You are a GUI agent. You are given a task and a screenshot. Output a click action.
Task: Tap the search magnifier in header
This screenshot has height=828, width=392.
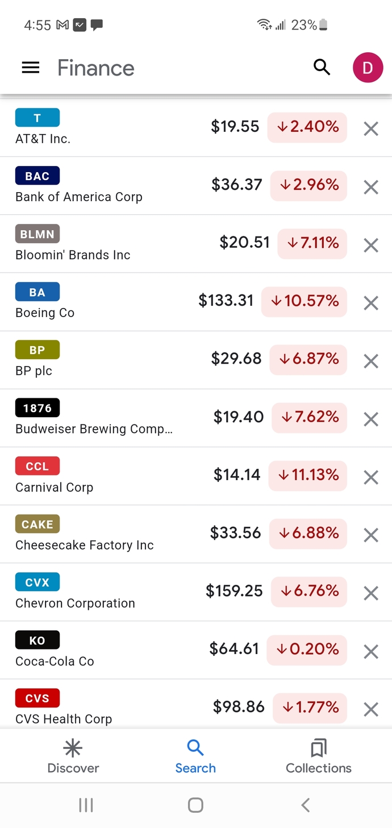[322, 68]
